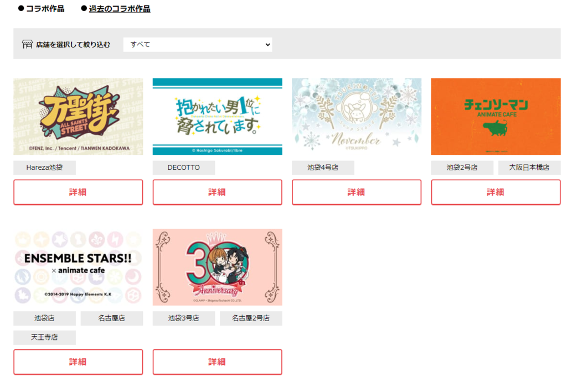Screen dimensions: 567x377
Task: Open the チェンソーマン Animate Cafe banner
Action: coord(496,117)
